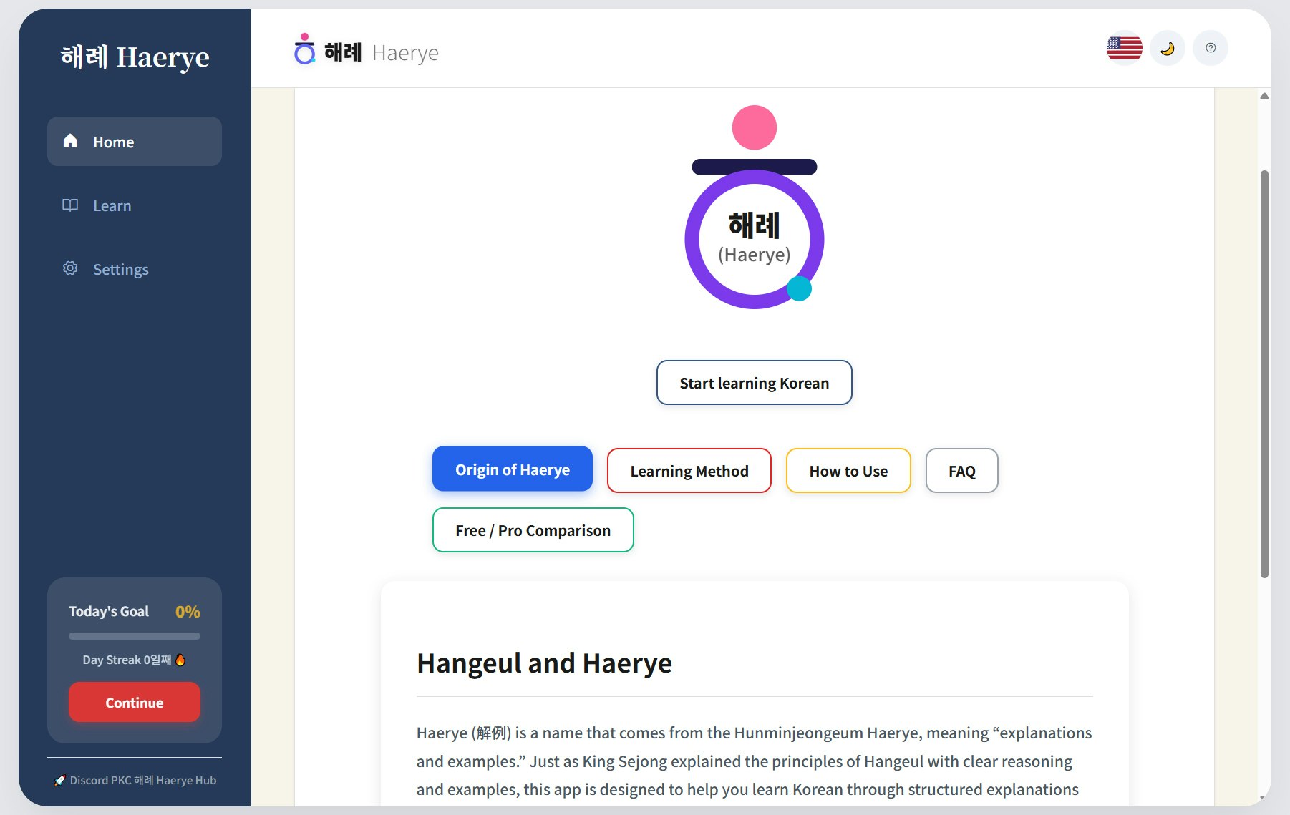Switch to the Learning Method tab
The image size is (1290, 815).
coord(689,471)
